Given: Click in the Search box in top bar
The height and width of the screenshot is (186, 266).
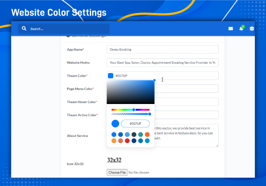Looking at the screenshot, I should pyautogui.click(x=65, y=29).
